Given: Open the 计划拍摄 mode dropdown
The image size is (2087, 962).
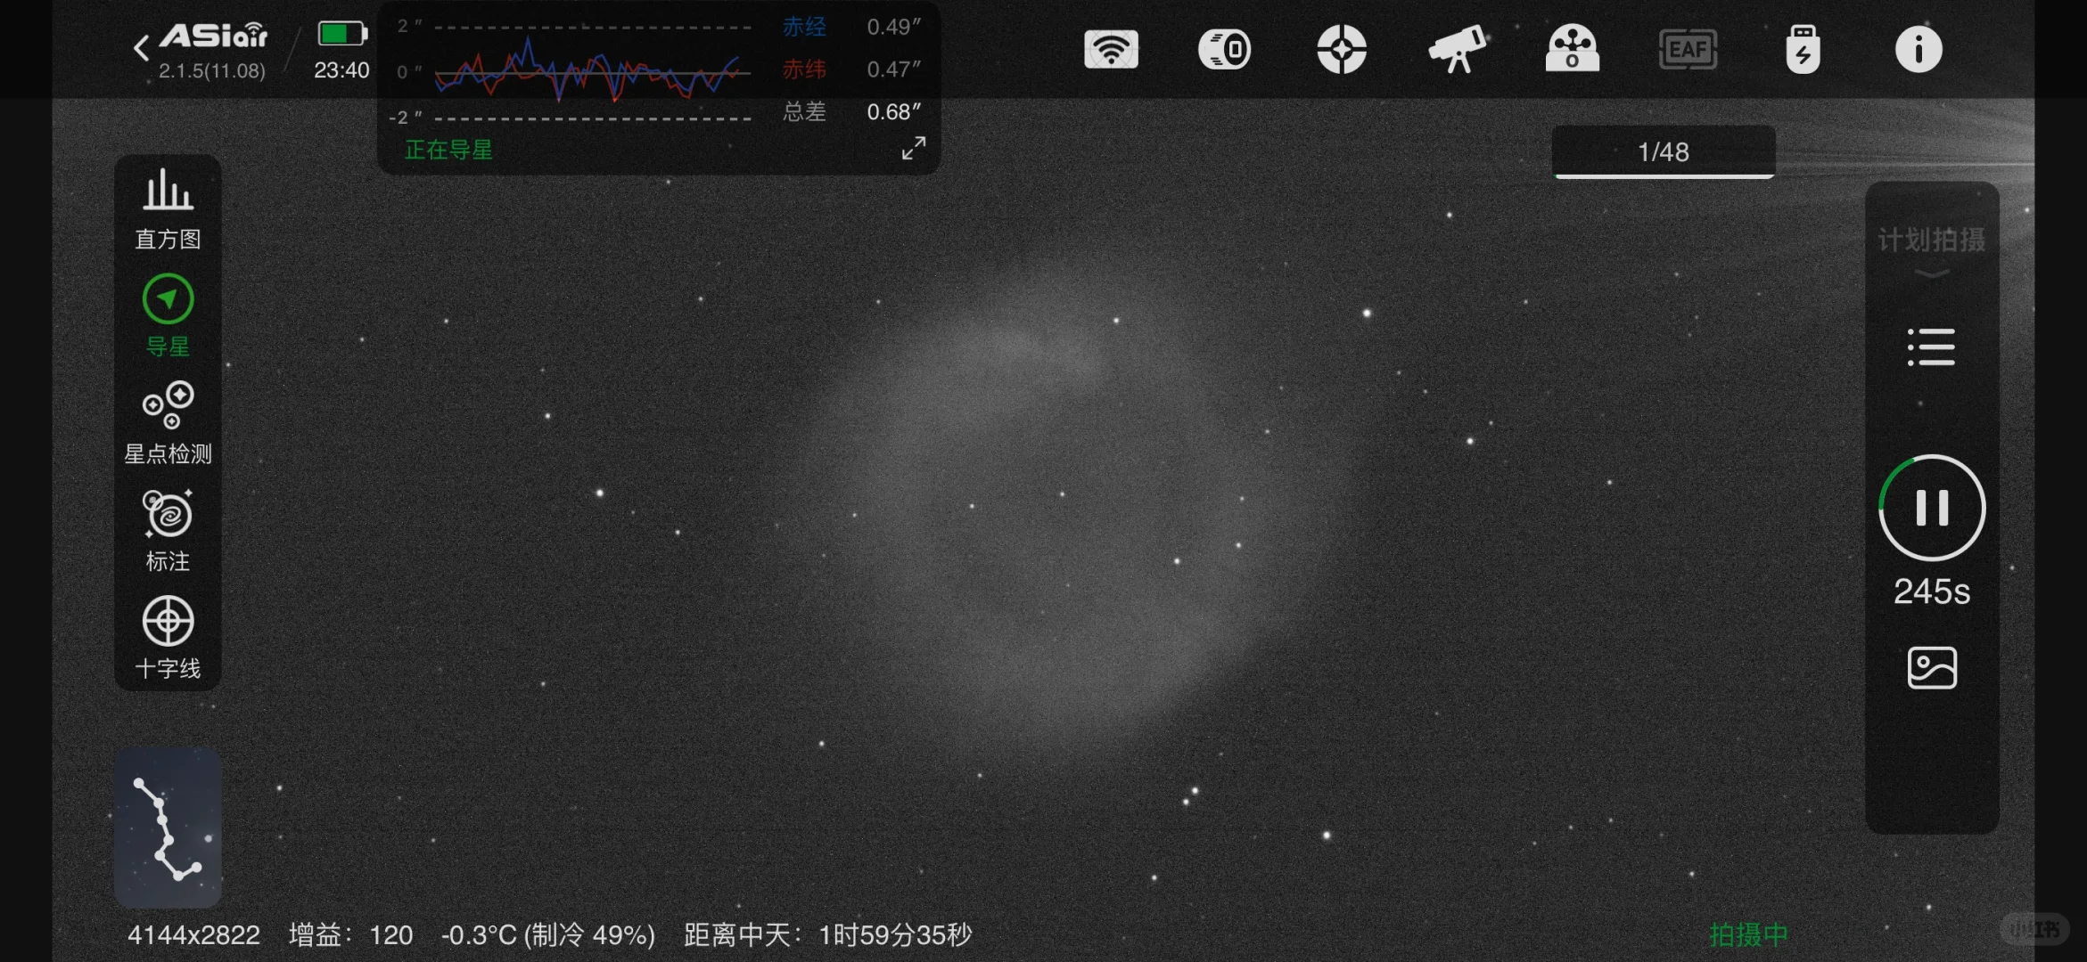Looking at the screenshot, I should click(1931, 251).
